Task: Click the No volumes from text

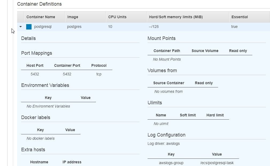Action: click(168, 91)
